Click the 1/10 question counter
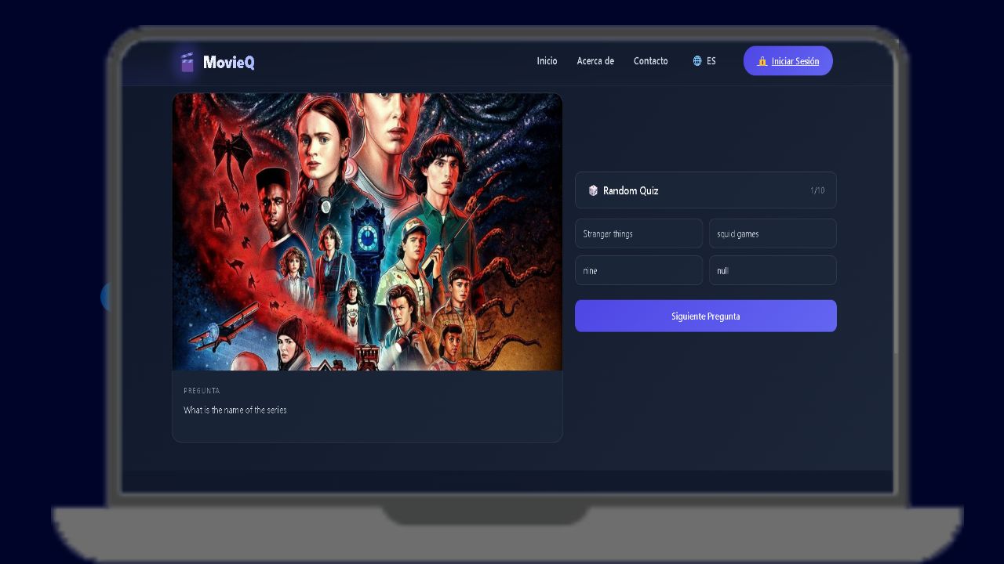 click(817, 190)
